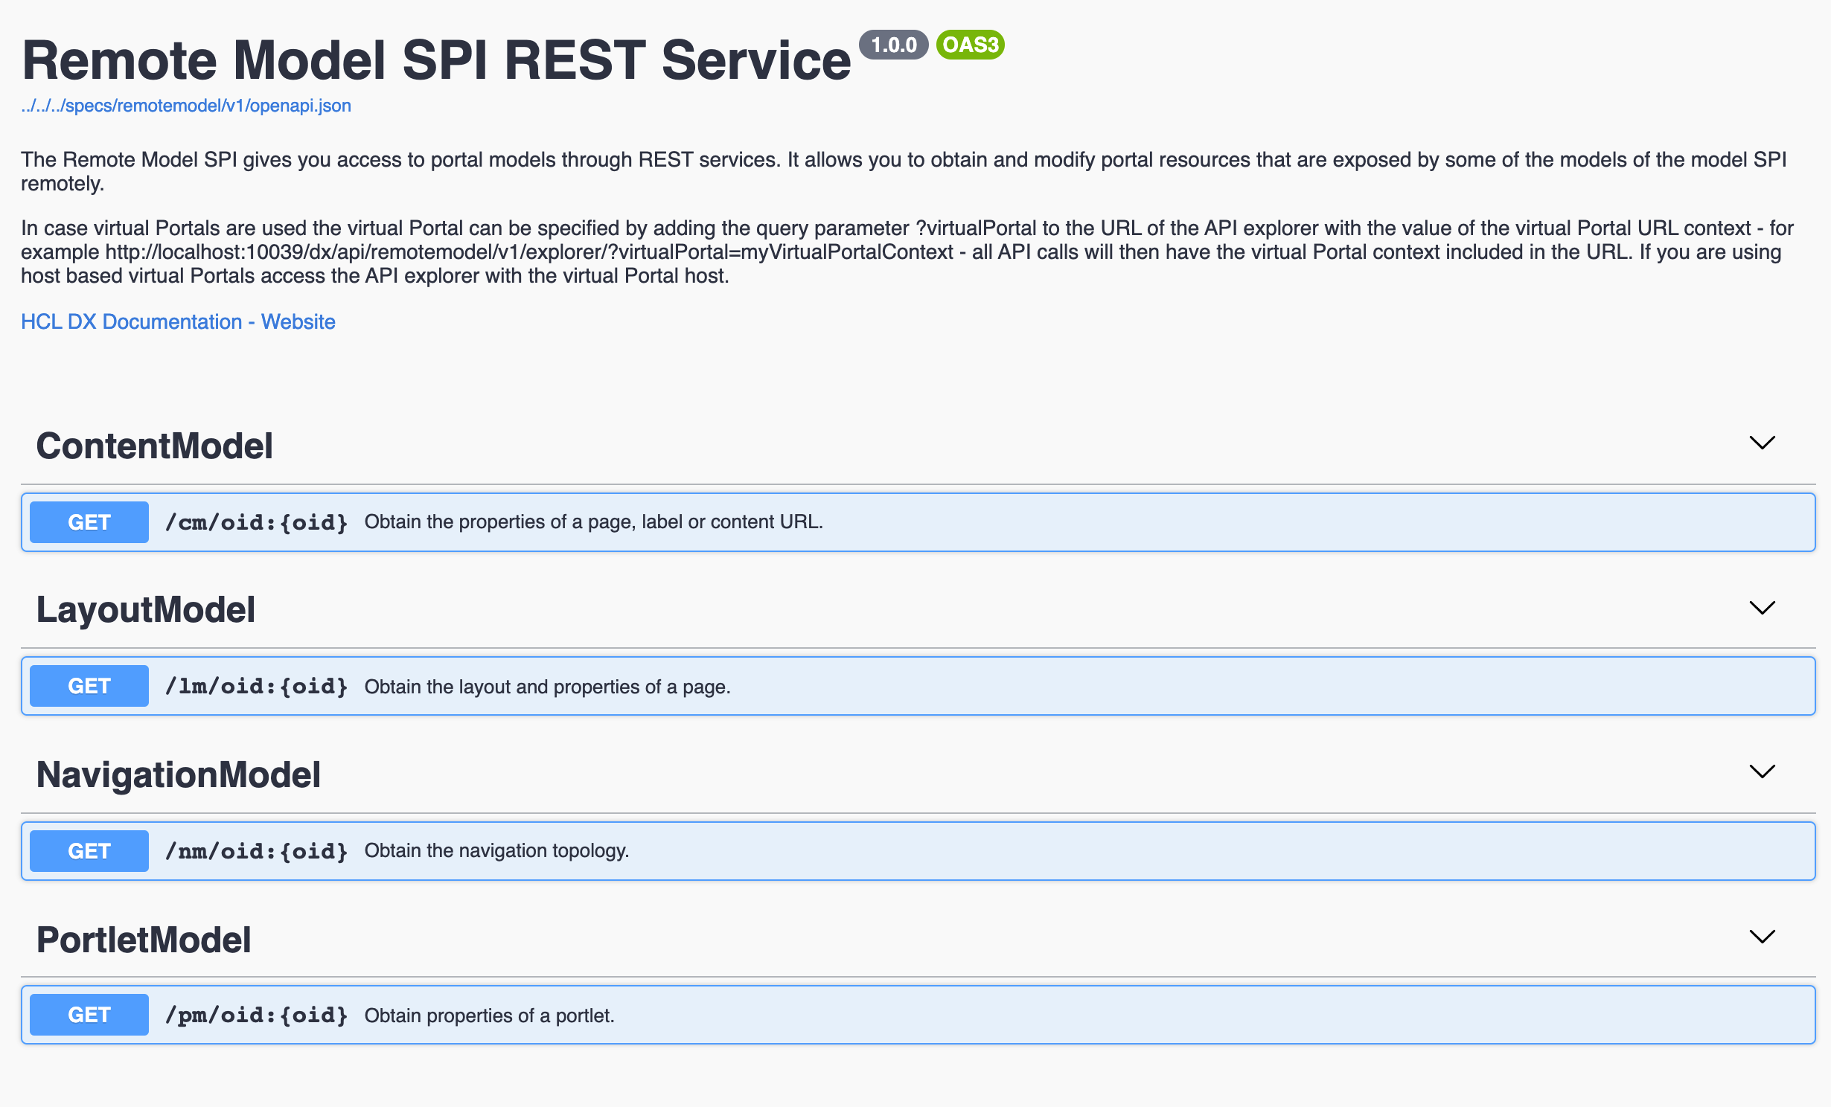Select the LayoutModel section header
The image size is (1831, 1107).
click(x=147, y=609)
